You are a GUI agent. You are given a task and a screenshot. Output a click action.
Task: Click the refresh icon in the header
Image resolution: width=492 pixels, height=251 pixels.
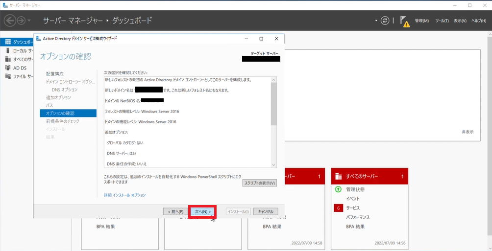pyautogui.click(x=385, y=21)
